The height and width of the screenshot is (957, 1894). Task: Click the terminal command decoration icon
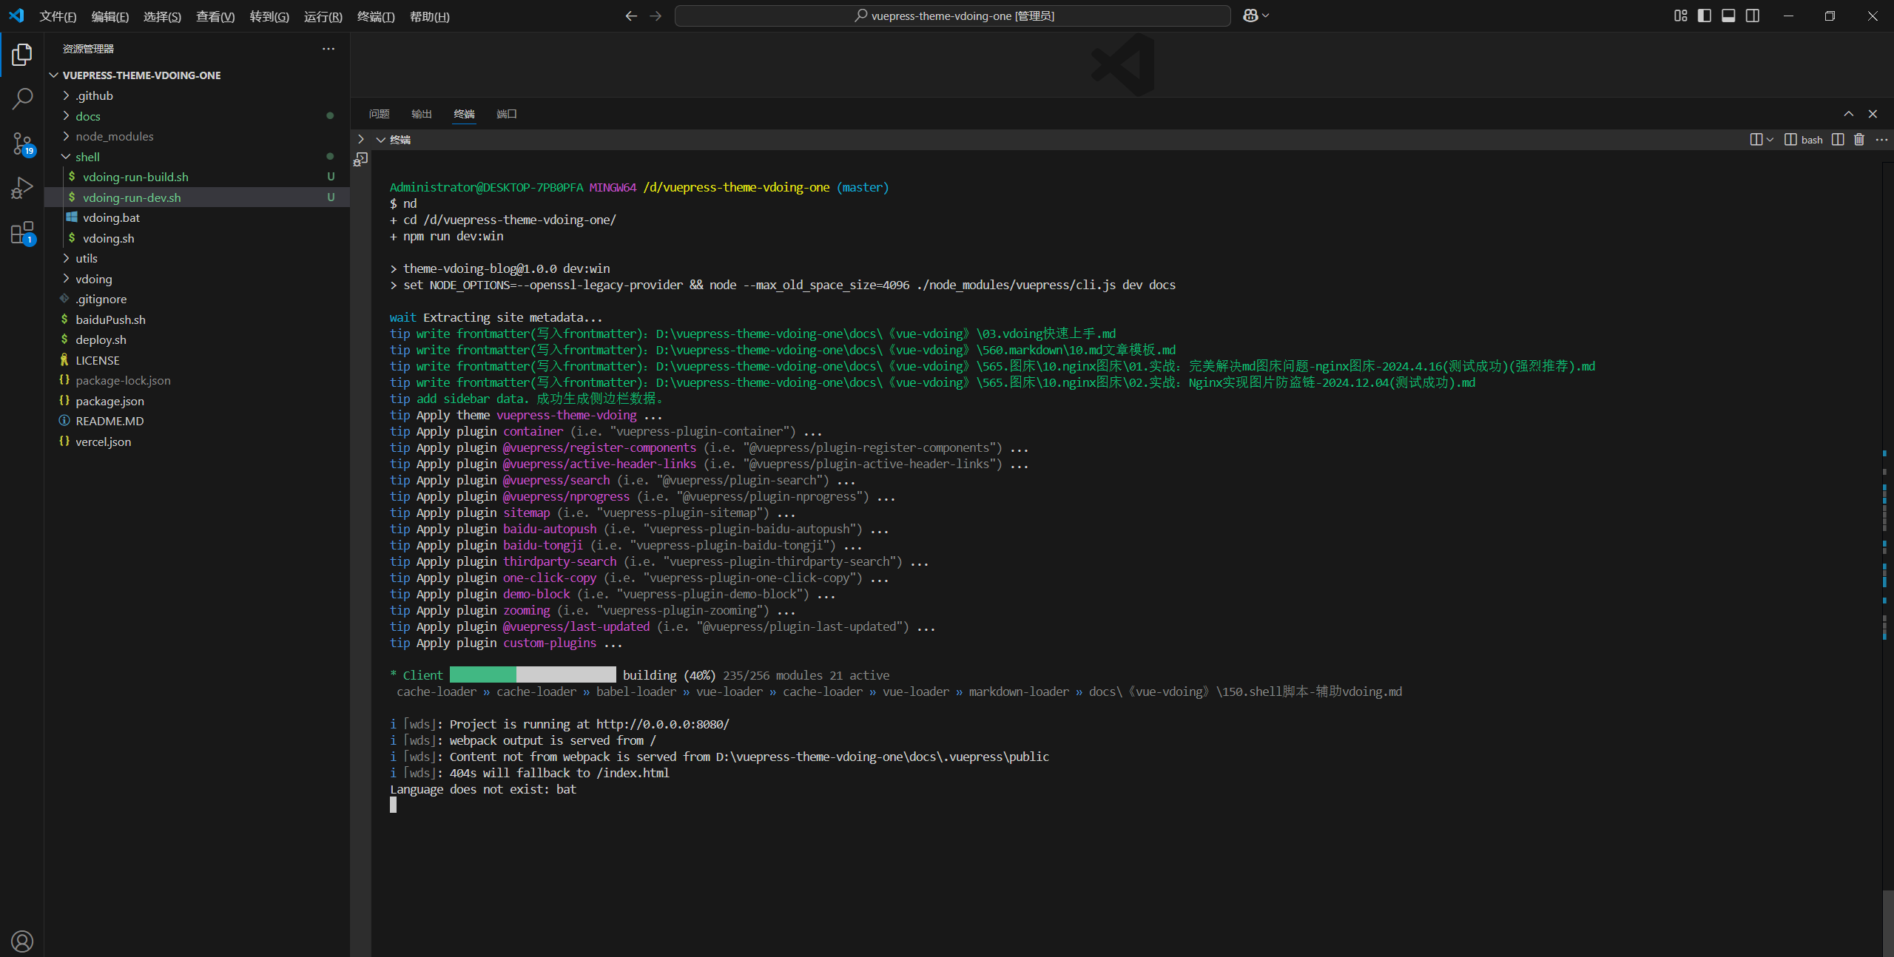pyautogui.click(x=360, y=159)
